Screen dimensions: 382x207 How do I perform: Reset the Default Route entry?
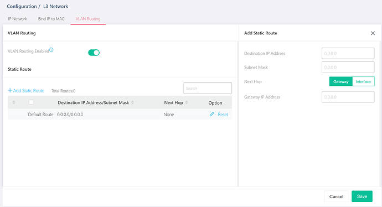pyautogui.click(x=223, y=115)
